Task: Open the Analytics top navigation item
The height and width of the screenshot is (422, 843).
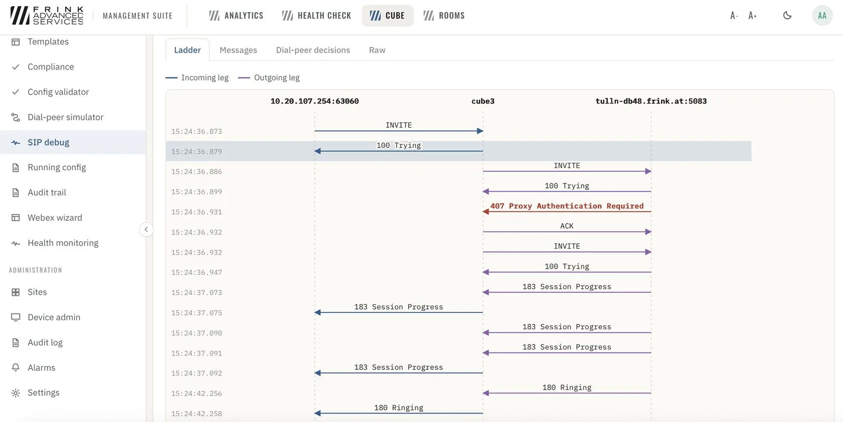Action: [x=236, y=16]
